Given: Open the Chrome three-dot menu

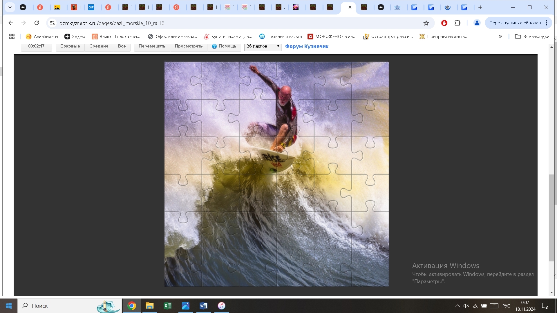Looking at the screenshot, I should [x=547, y=23].
